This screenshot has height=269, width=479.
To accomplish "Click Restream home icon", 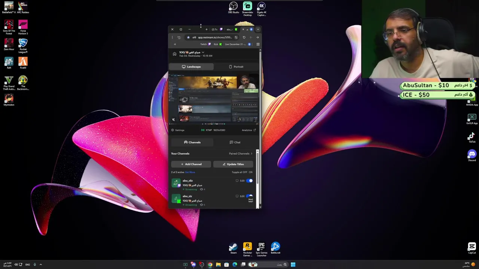I will coord(174,54).
